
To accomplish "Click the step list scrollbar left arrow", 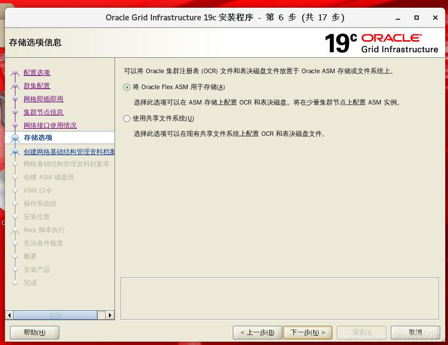I will (9, 315).
